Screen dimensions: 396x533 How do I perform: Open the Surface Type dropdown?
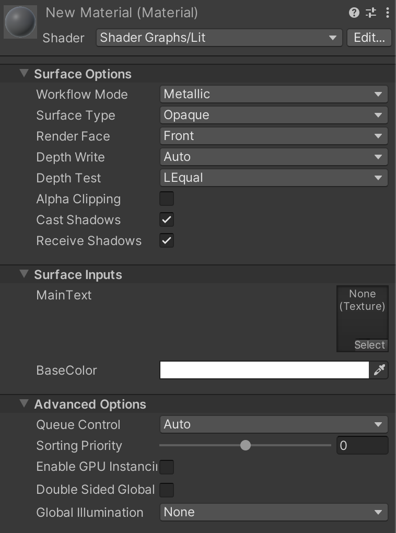pos(273,115)
